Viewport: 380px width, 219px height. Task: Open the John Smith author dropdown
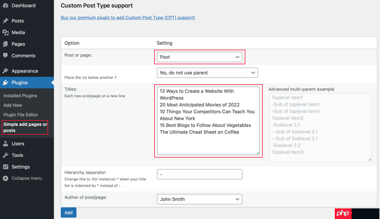199,199
